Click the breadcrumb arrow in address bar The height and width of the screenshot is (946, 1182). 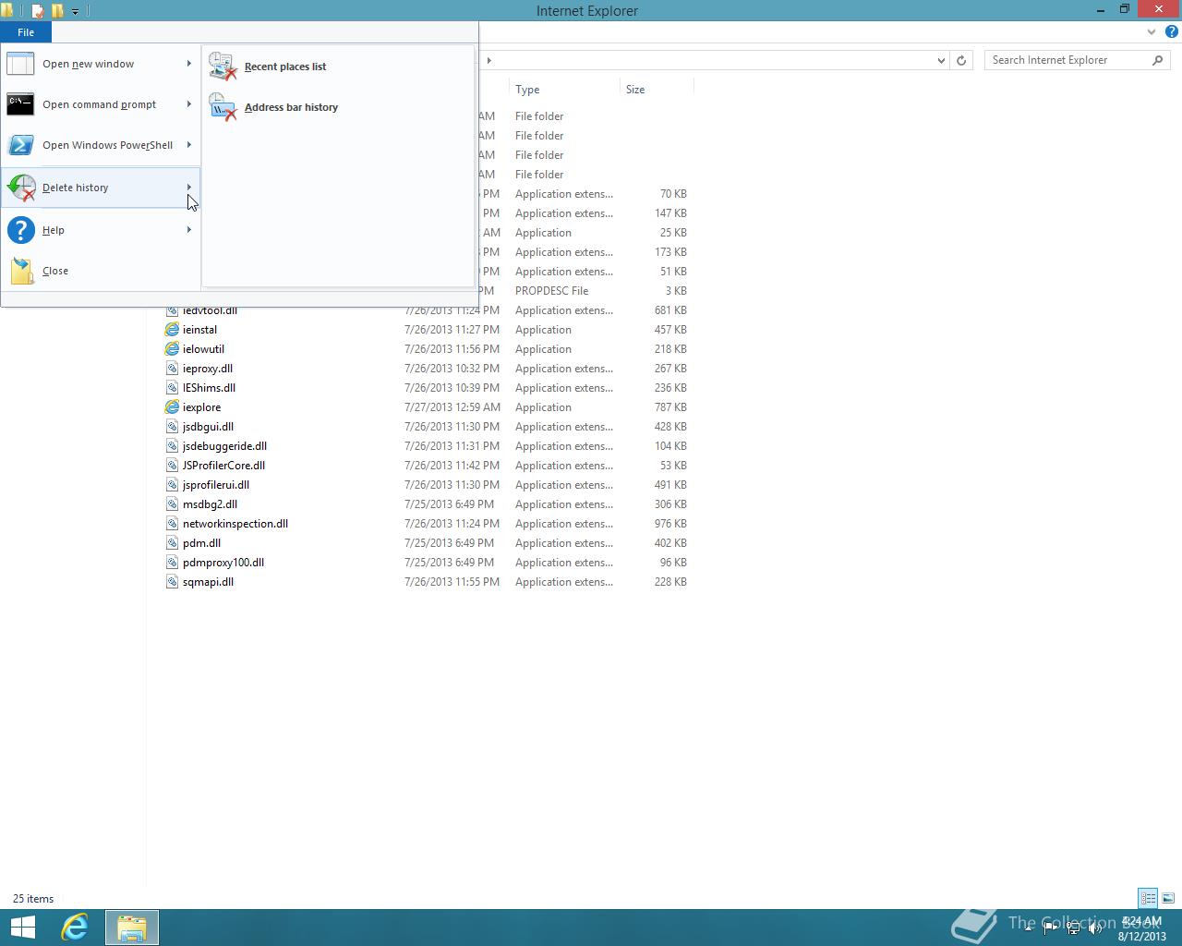(x=488, y=60)
